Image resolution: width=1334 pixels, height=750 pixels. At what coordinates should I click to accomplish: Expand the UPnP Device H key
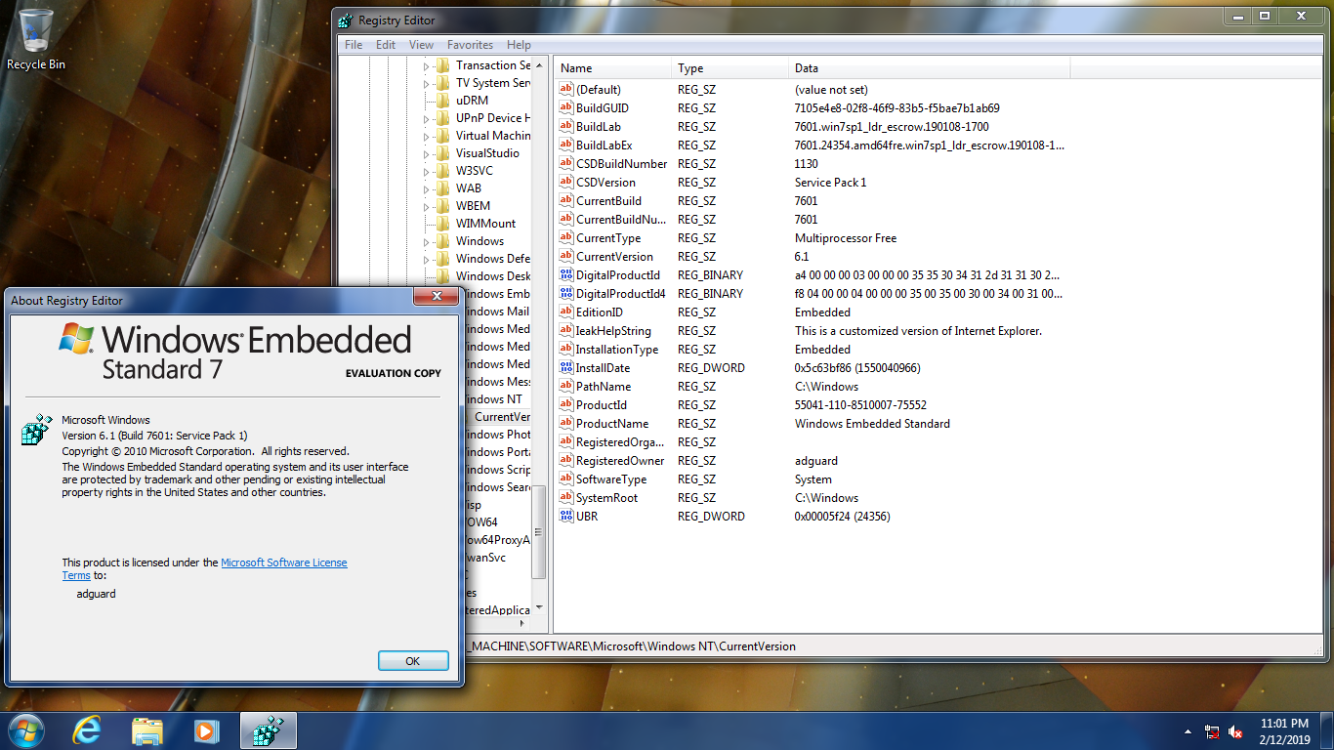tap(427, 118)
